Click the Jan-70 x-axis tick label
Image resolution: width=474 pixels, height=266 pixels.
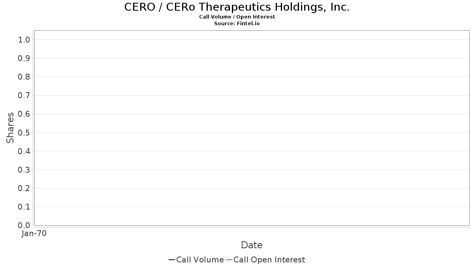[34, 234]
